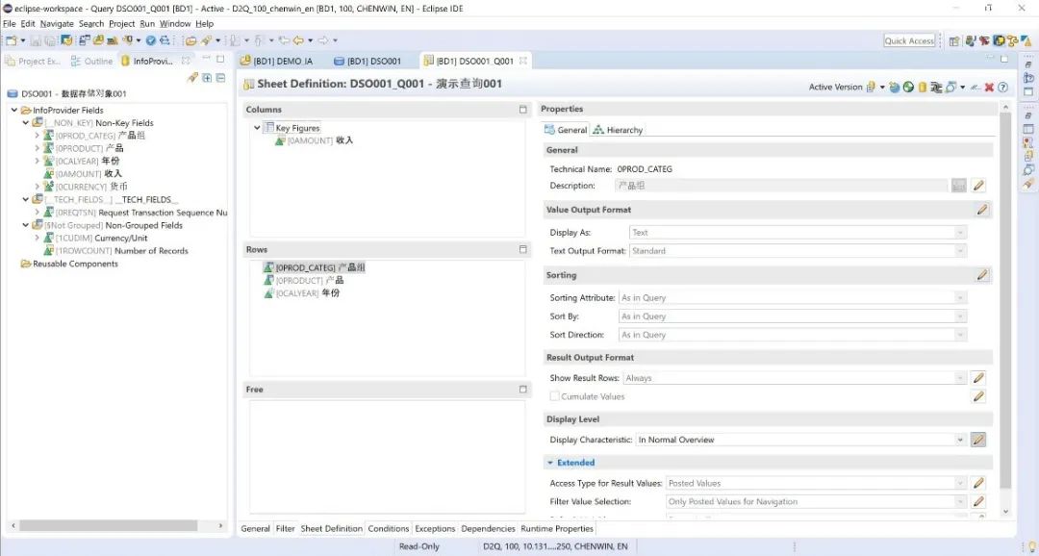Click the Active Version dropdown arrow
This screenshot has width=1039, height=556.
882,88
